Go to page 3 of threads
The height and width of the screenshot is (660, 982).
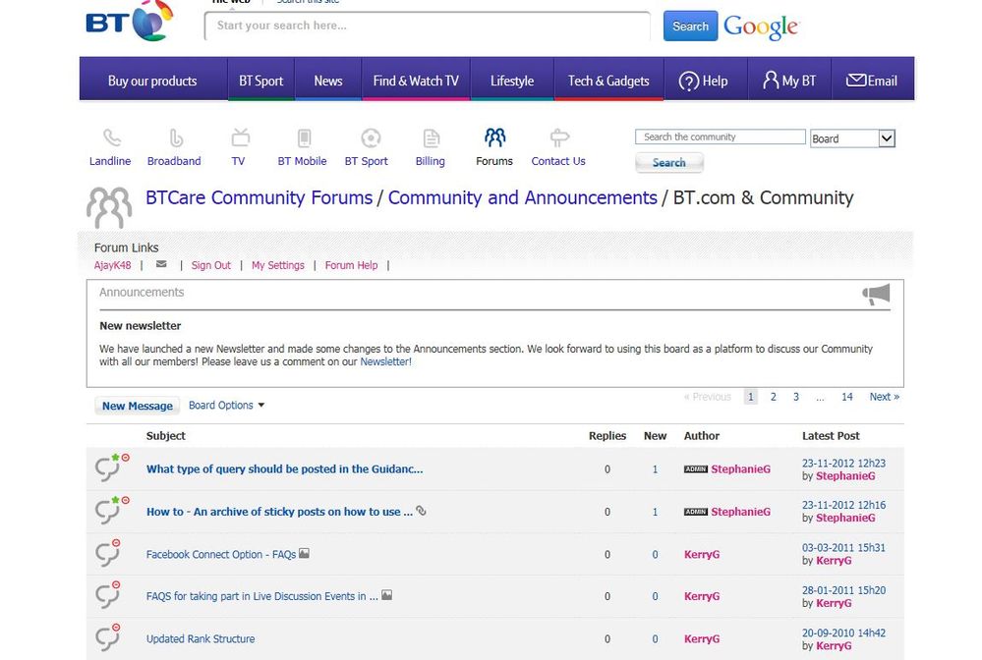(x=796, y=397)
